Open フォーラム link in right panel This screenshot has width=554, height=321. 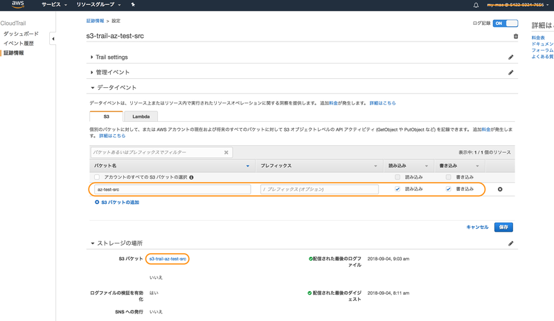tap(542, 51)
